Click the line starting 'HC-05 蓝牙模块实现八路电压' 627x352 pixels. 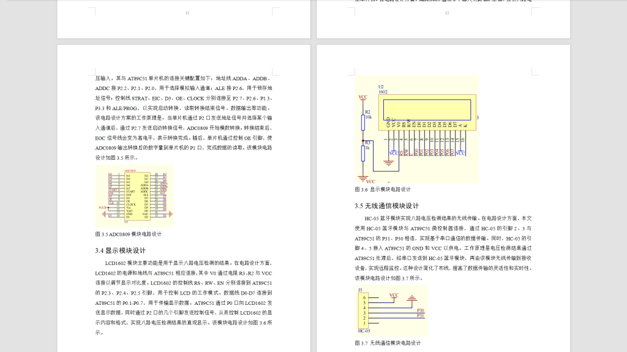[448, 219]
